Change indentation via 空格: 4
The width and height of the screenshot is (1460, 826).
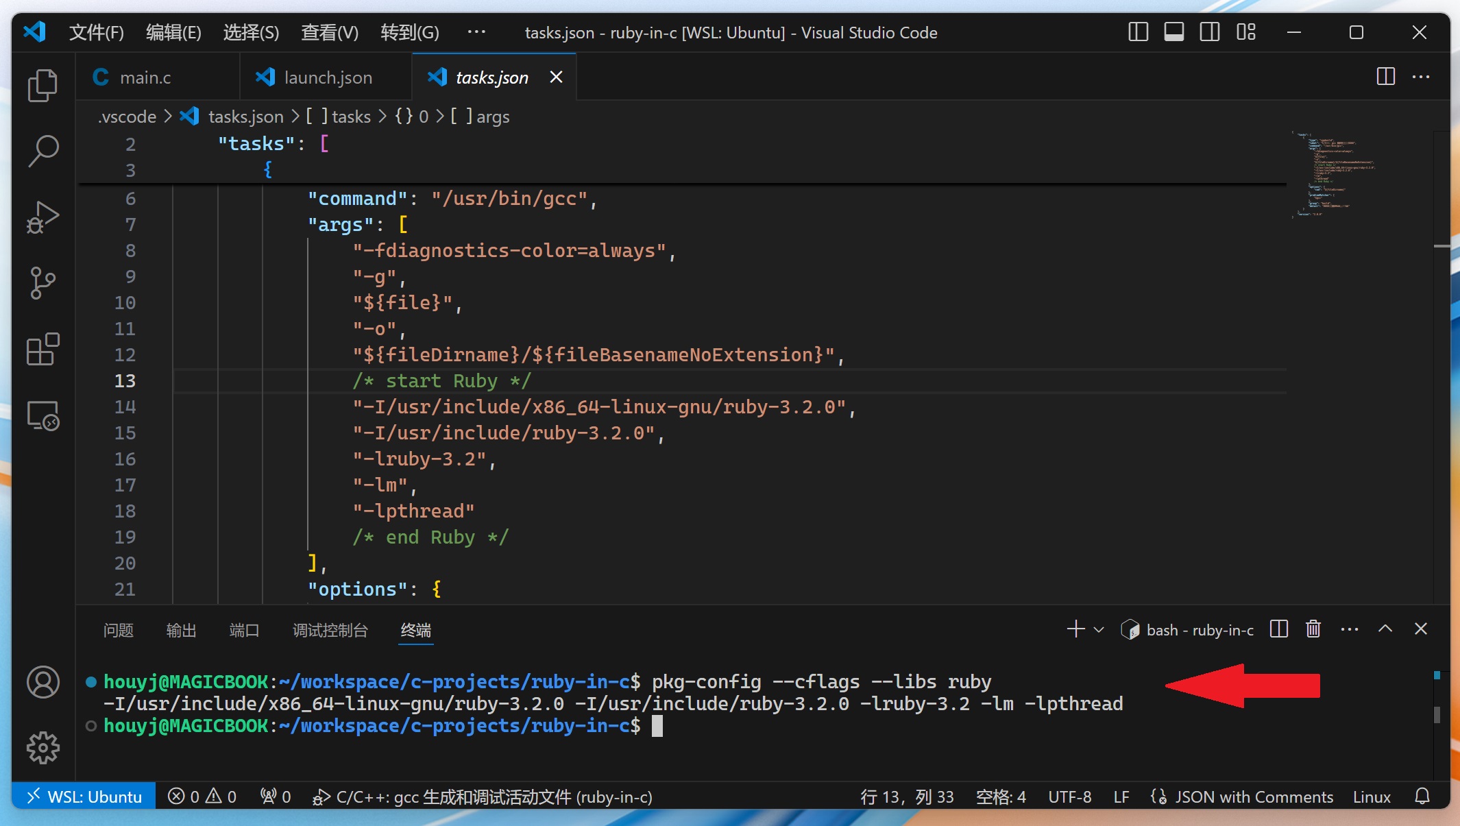pos(1001,797)
